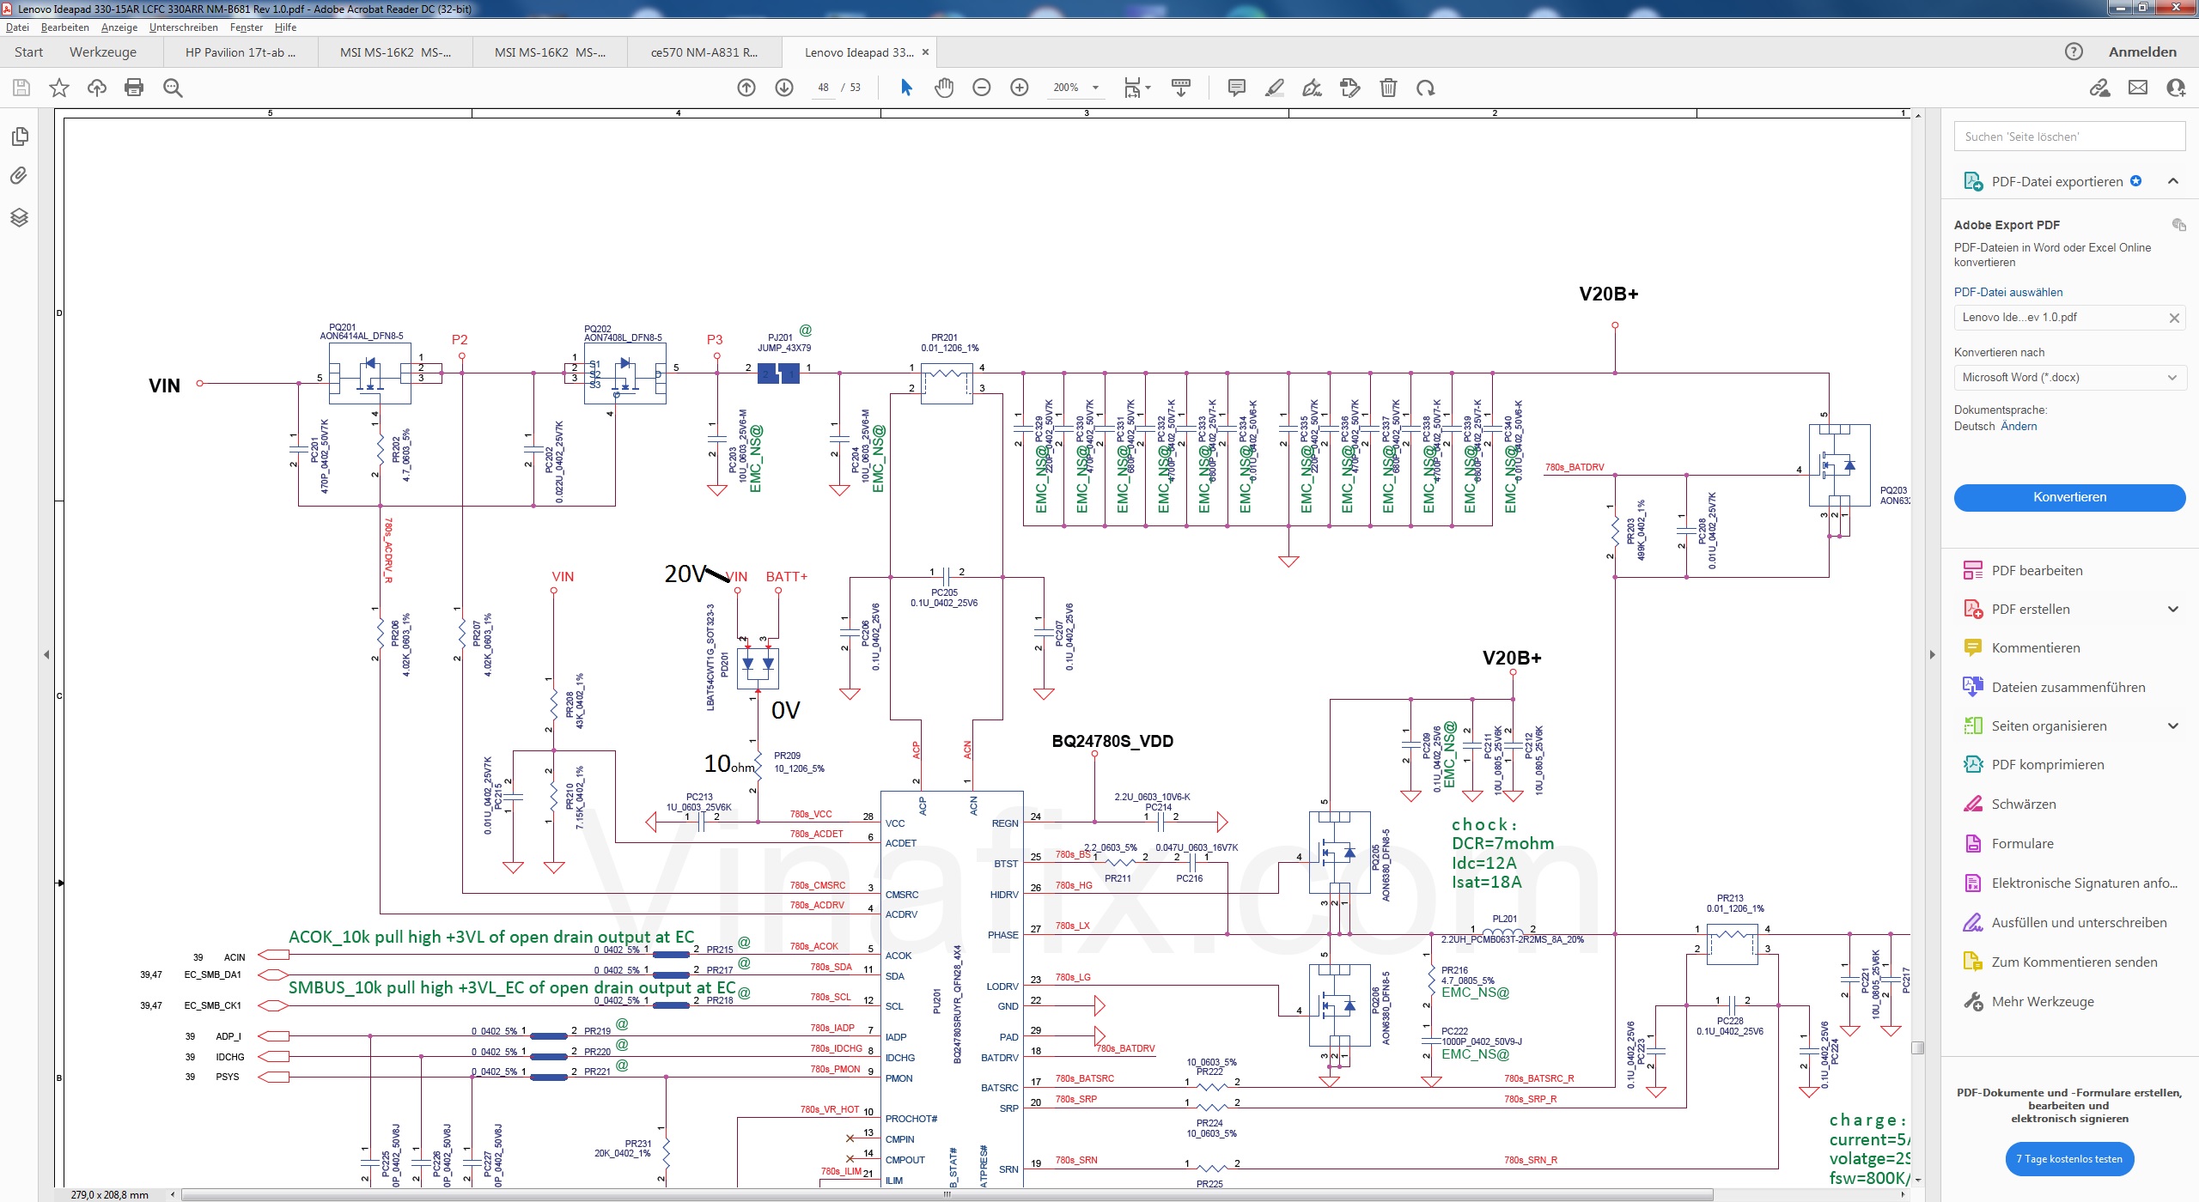The height and width of the screenshot is (1202, 2199).
Task: Click the cloud upload icon
Action: coord(97,88)
